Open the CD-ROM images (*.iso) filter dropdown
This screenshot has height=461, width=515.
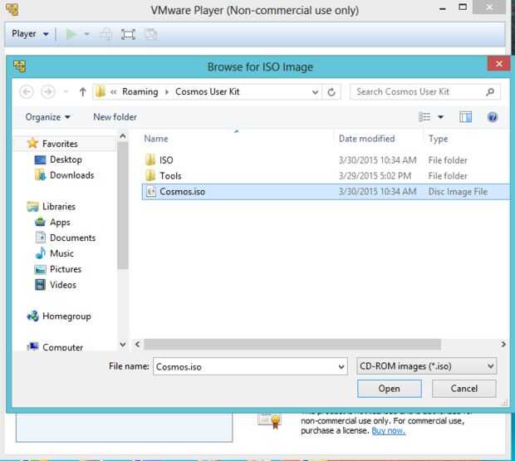[x=427, y=366]
